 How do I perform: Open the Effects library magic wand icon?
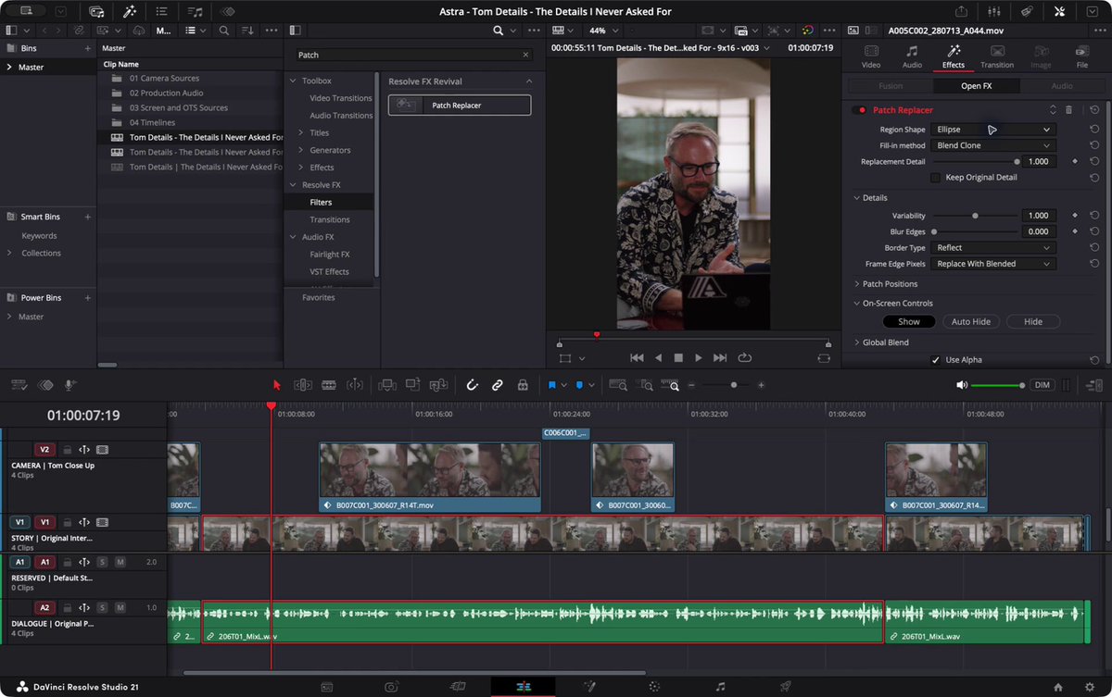tap(130, 11)
